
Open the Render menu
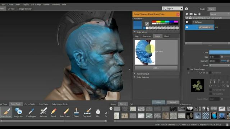click(x=46, y=5)
